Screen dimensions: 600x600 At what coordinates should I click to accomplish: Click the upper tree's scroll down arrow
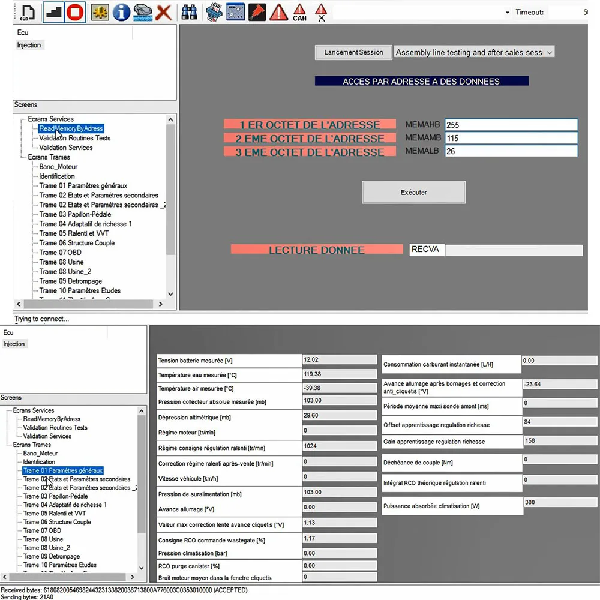tap(170, 294)
